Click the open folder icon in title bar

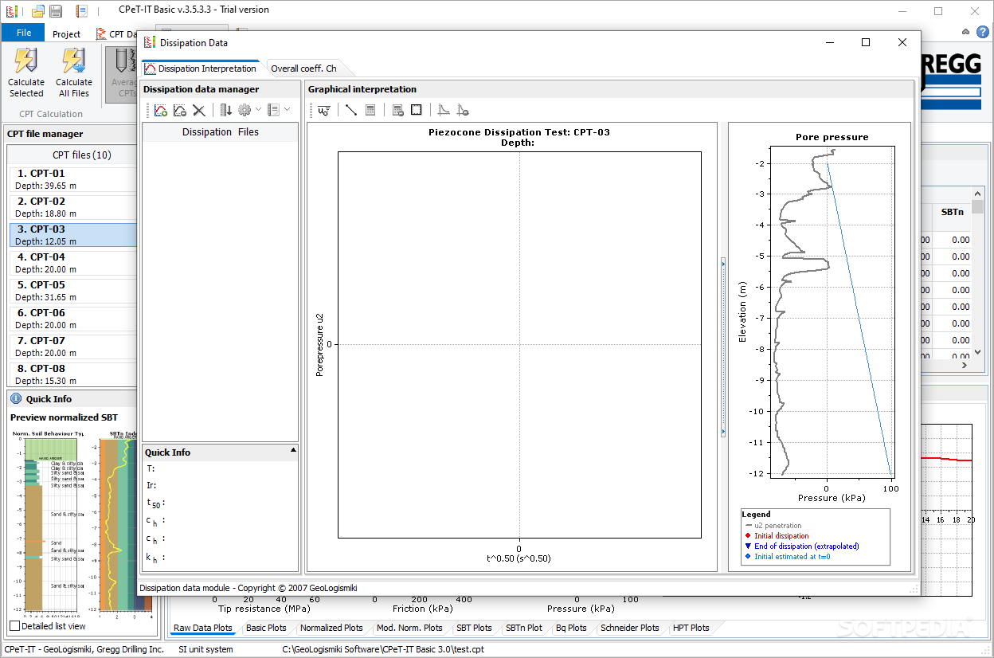click(37, 10)
